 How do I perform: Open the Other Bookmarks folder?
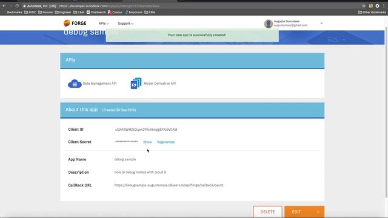pyautogui.click(x=372, y=12)
